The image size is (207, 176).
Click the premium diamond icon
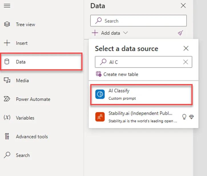[x=191, y=117]
